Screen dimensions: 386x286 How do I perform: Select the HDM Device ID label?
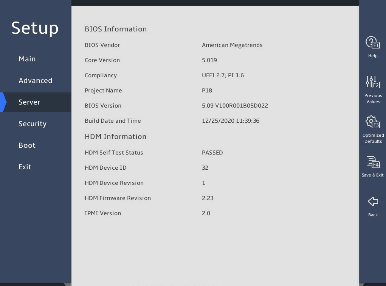click(x=105, y=168)
